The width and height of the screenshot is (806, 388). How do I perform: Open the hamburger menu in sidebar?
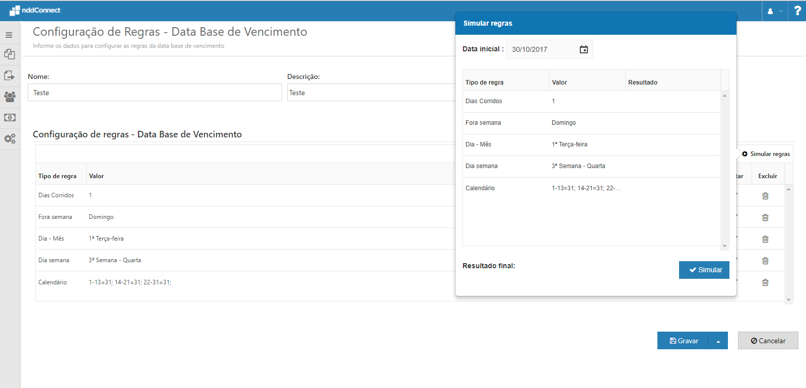point(9,35)
